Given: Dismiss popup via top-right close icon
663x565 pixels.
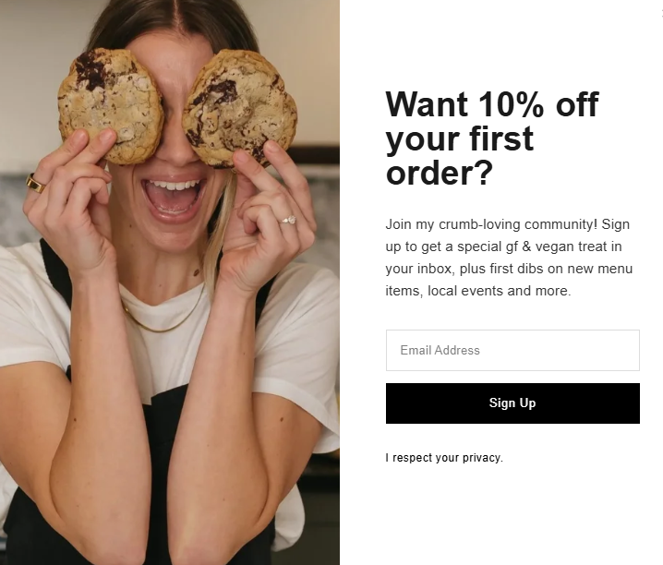Looking at the screenshot, I should pos(661,15).
